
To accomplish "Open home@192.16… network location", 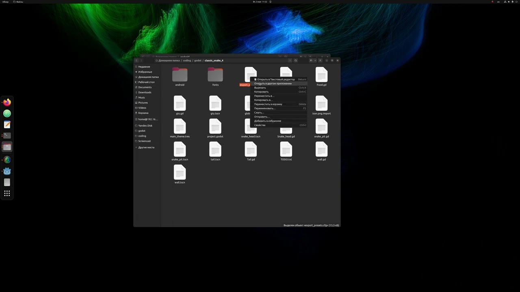I will click(x=147, y=119).
